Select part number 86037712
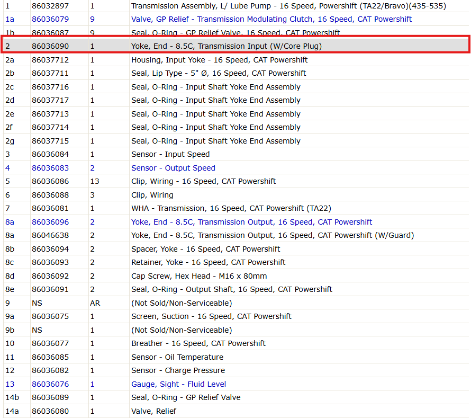The height and width of the screenshot is (418, 471). 50,60
